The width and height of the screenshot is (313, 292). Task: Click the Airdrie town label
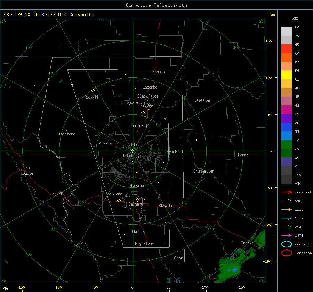point(137,185)
